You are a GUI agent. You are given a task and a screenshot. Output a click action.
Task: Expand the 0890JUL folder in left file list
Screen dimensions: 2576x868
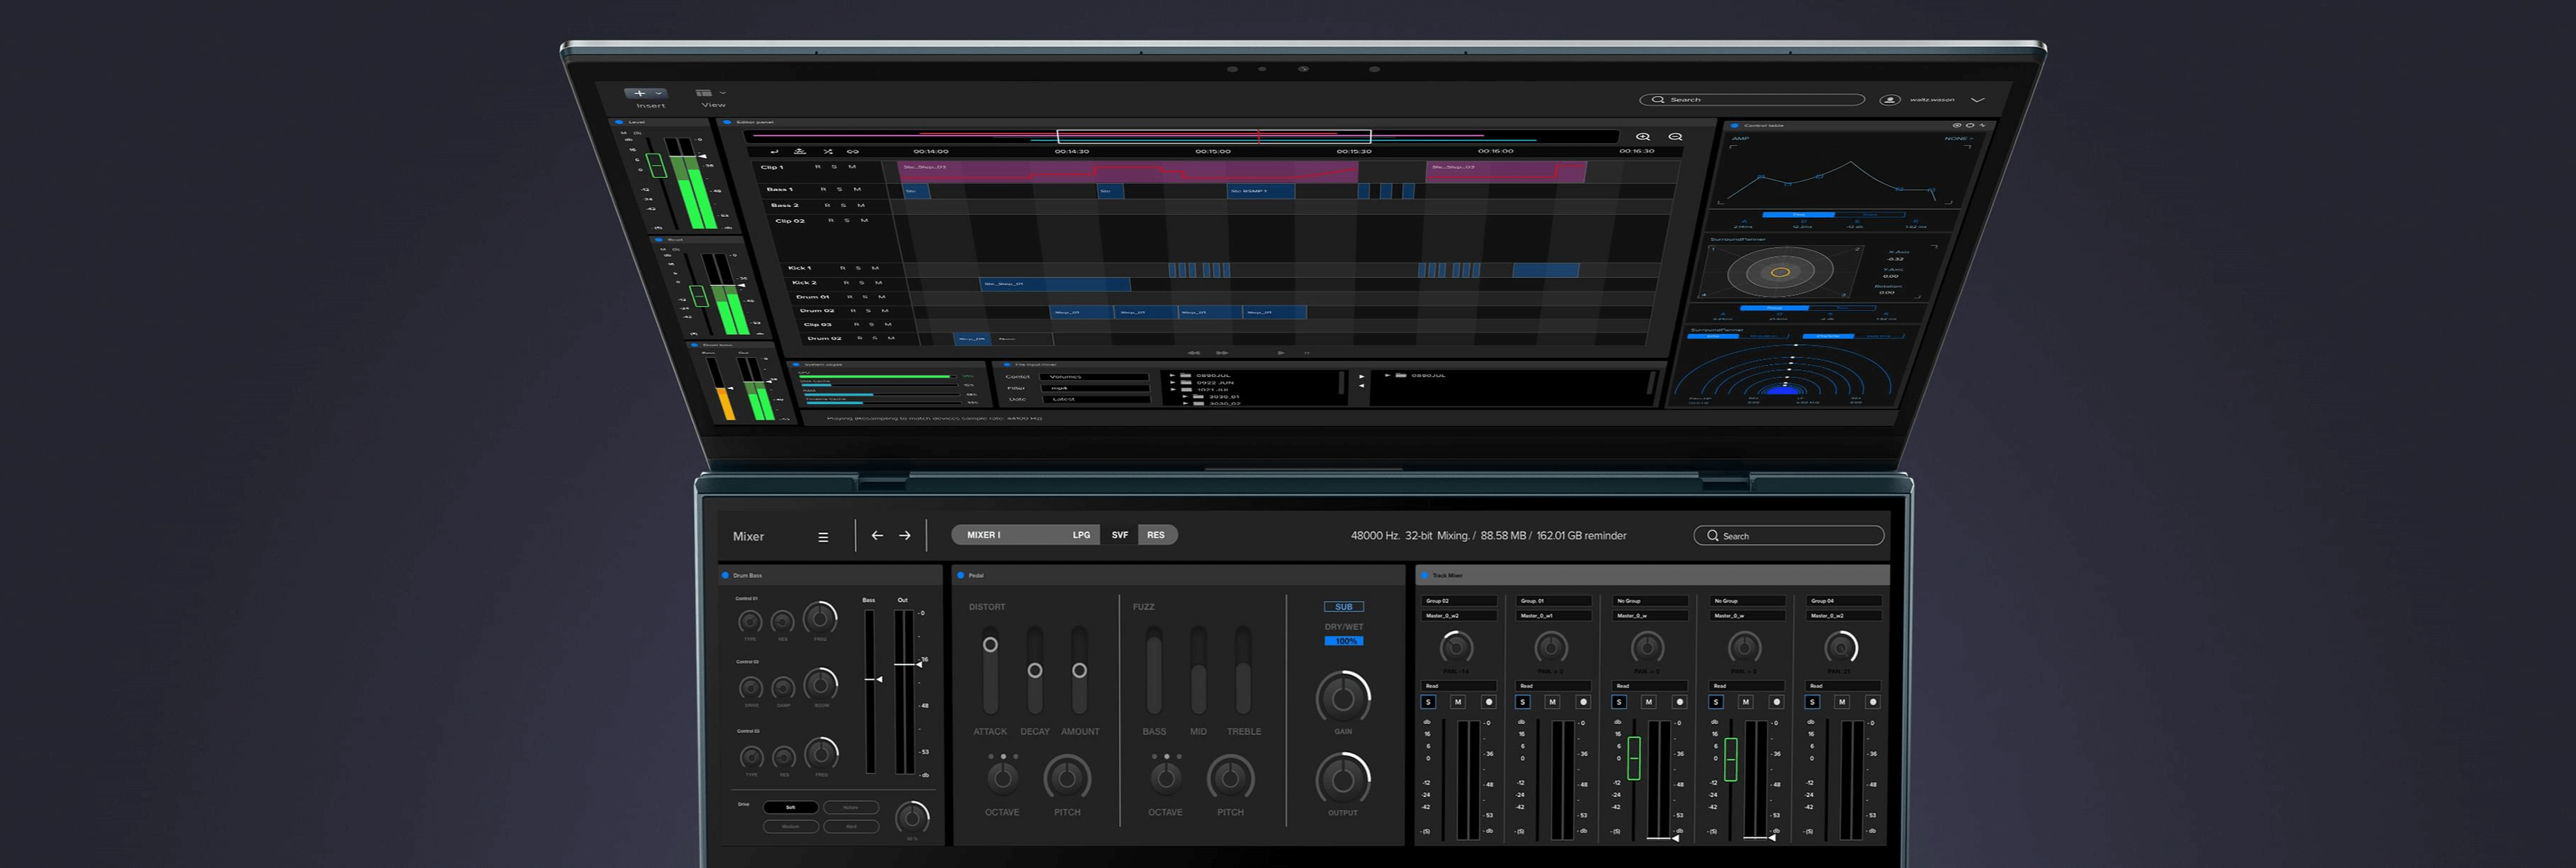click(1173, 376)
